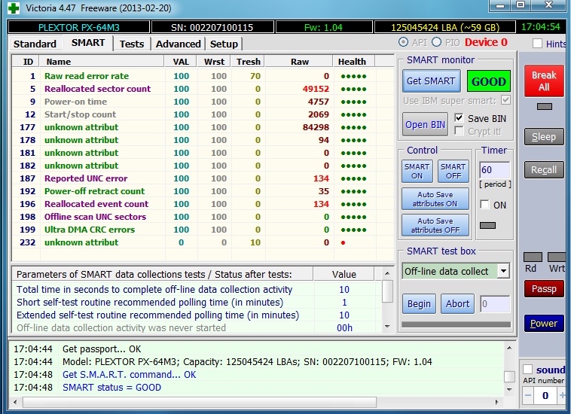Screen dimensions: 571x414
Task: Click the Passp button
Action: click(544, 289)
